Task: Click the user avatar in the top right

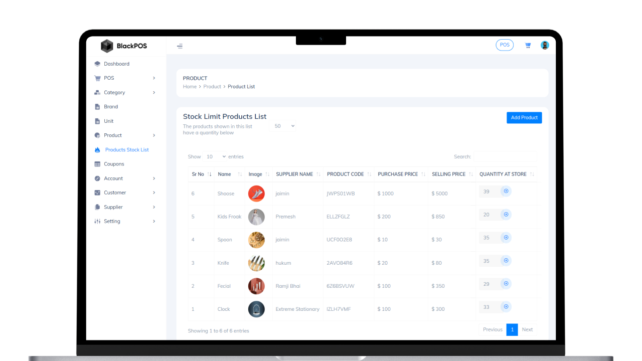Action: tap(545, 45)
